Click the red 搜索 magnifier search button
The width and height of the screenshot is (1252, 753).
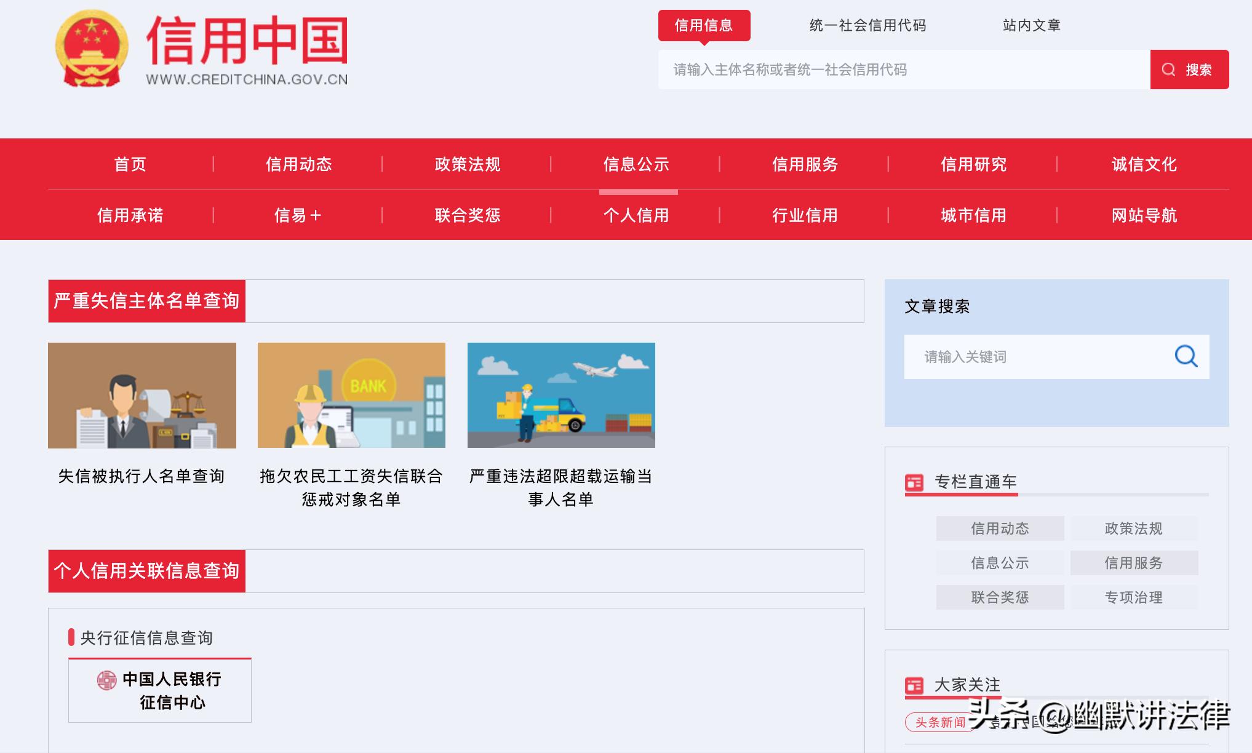[x=1188, y=70]
